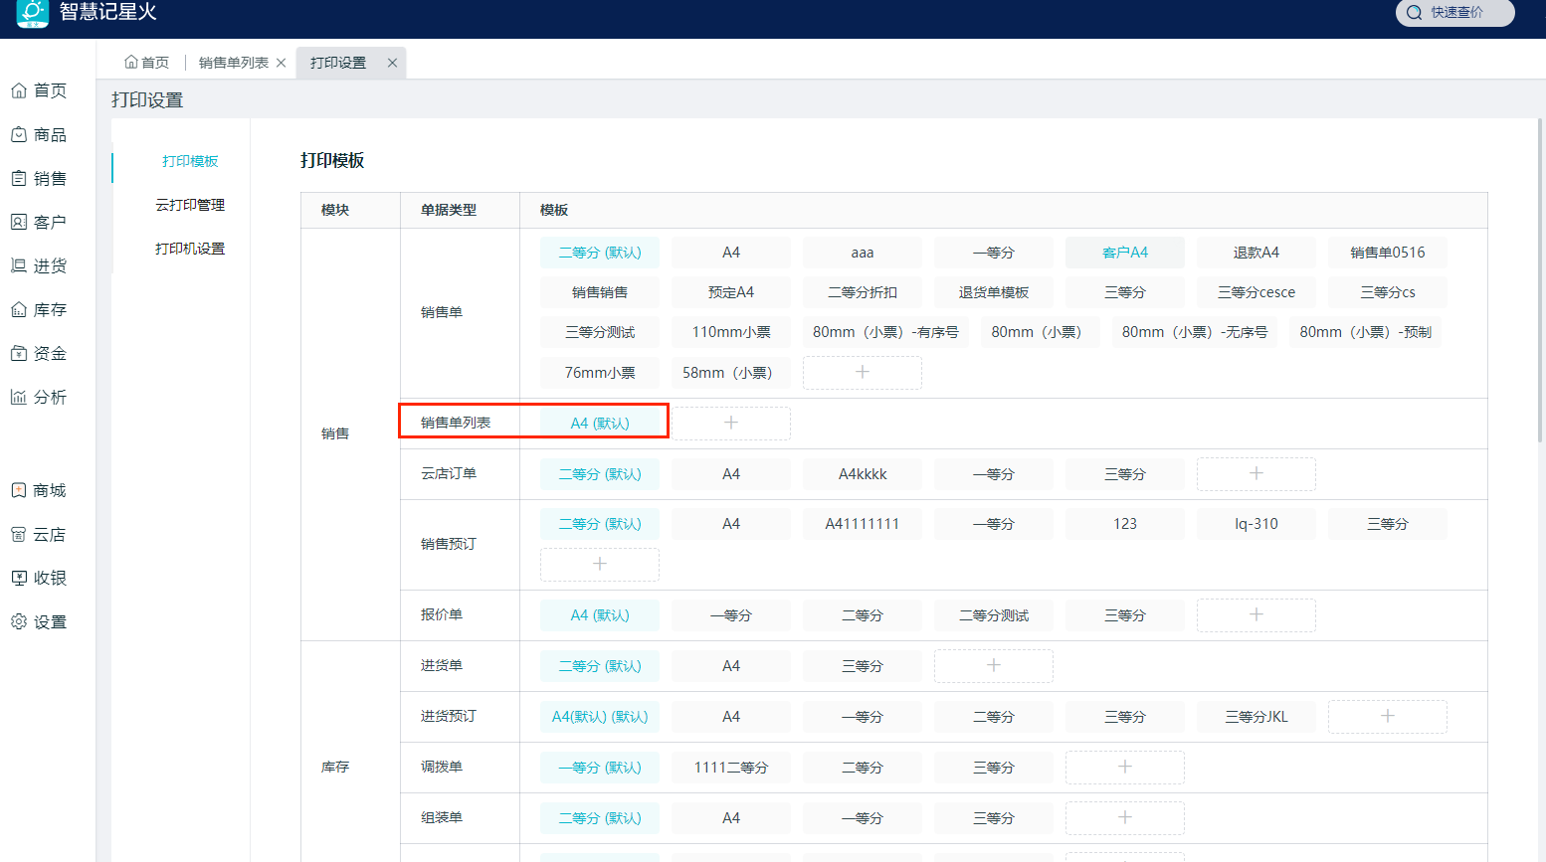1546x862 pixels.
Task: Select the 76mm小票 template
Action: click(x=600, y=373)
